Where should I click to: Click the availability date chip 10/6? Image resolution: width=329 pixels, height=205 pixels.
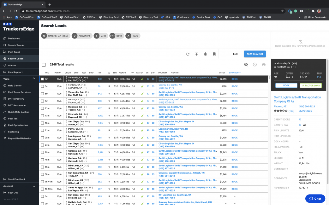(x=133, y=36)
